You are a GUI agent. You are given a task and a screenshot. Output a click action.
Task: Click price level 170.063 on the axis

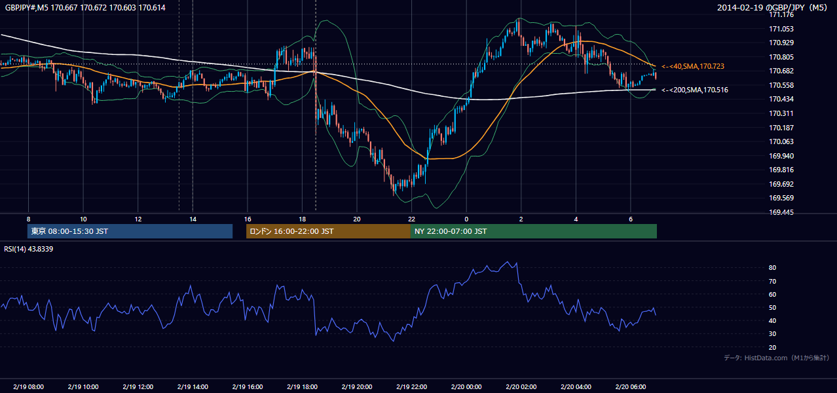[781, 141]
